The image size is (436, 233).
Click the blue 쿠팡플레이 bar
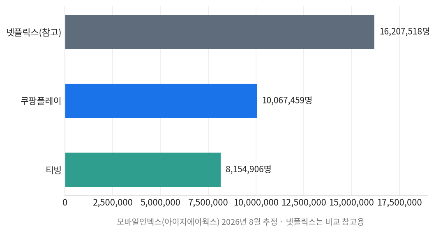161,101
